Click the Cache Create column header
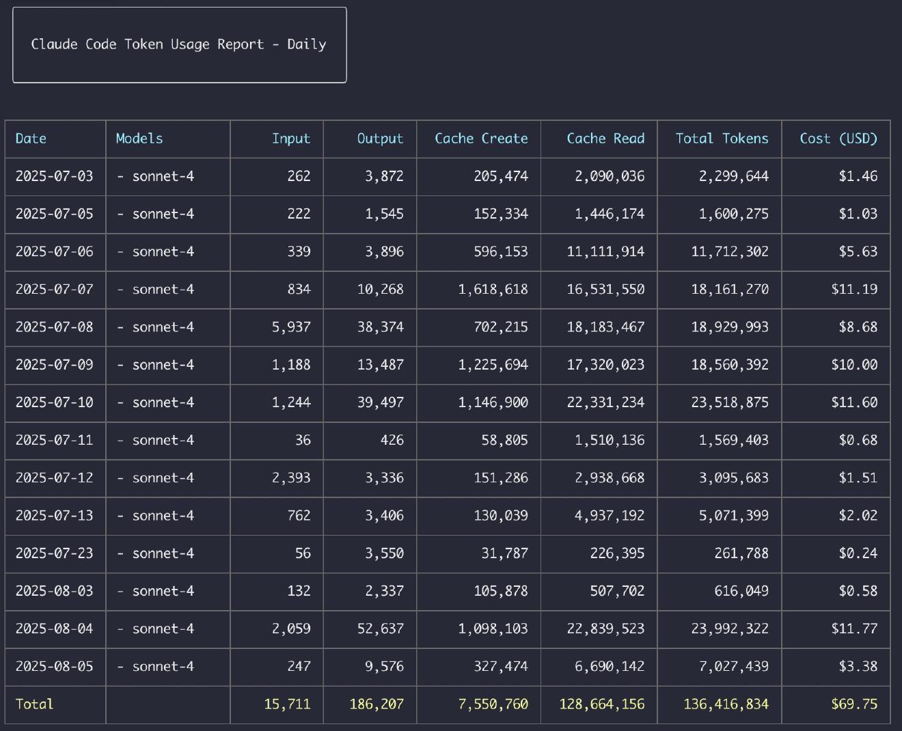This screenshot has width=902, height=731. point(481,139)
